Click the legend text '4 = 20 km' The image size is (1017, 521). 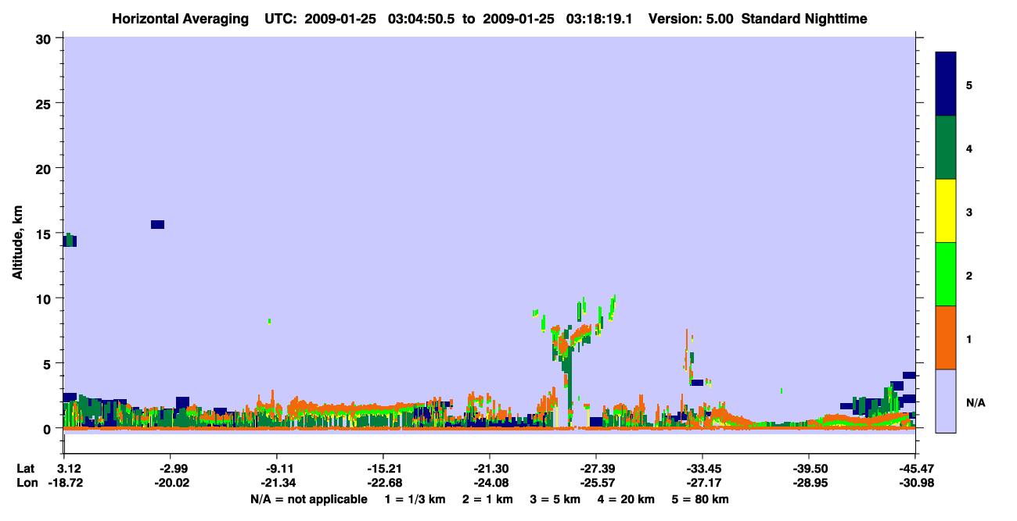click(627, 499)
